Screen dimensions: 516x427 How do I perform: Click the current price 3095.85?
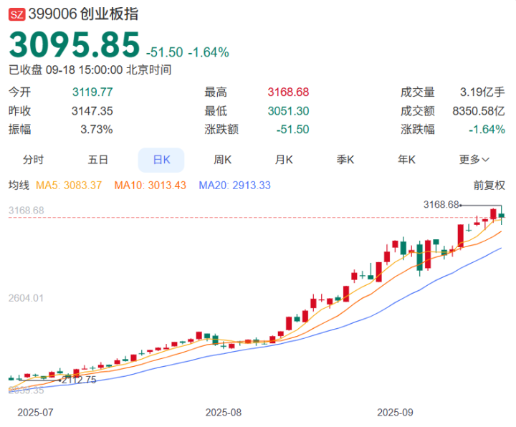coord(75,44)
